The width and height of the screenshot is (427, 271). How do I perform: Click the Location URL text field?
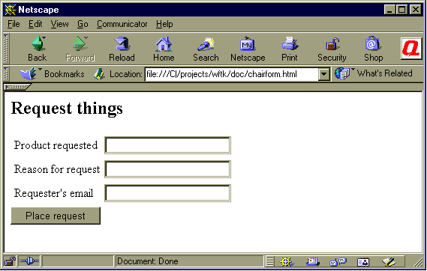point(231,74)
